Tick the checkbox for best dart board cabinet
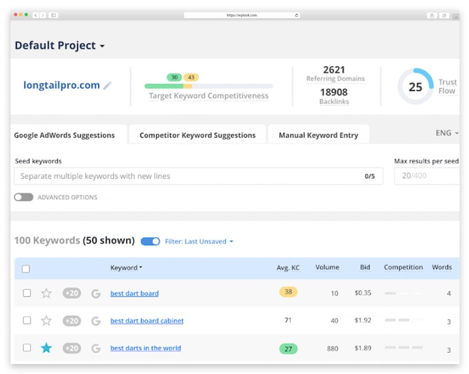Image resolution: width=469 pixels, height=374 pixels. tap(27, 320)
